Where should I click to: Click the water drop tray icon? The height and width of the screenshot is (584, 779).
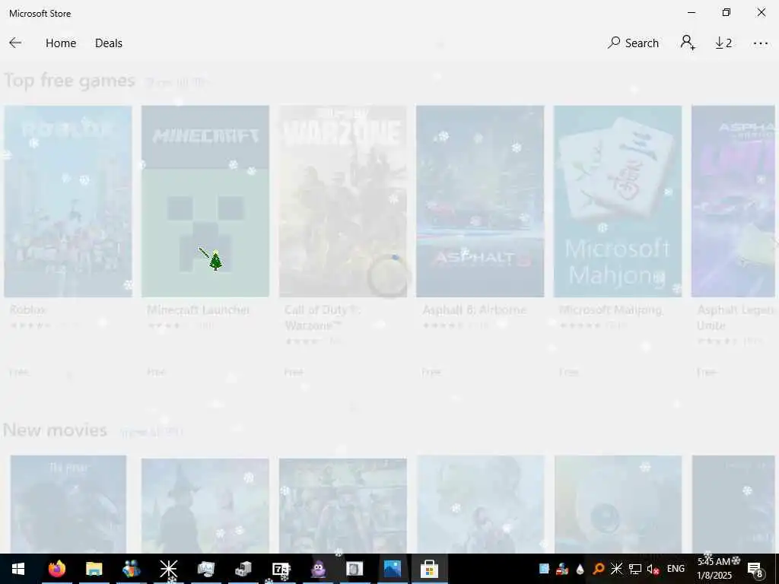click(x=580, y=569)
